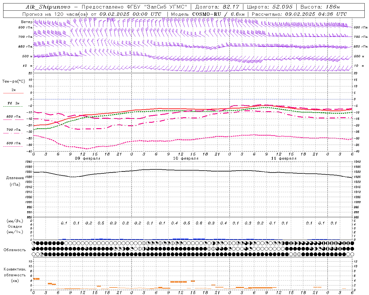369x295 pixels.
Task: Click the '(км)' unit under convective cloud label
Action: coord(15,281)
